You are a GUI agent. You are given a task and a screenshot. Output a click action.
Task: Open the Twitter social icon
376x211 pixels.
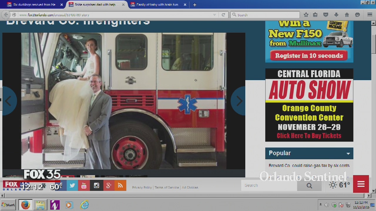tap(72, 186)
